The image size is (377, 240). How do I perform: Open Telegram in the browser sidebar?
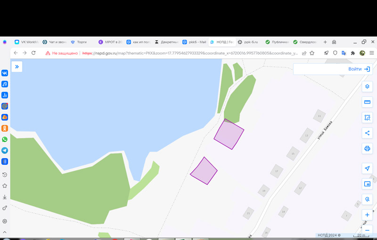pos(5,151)
